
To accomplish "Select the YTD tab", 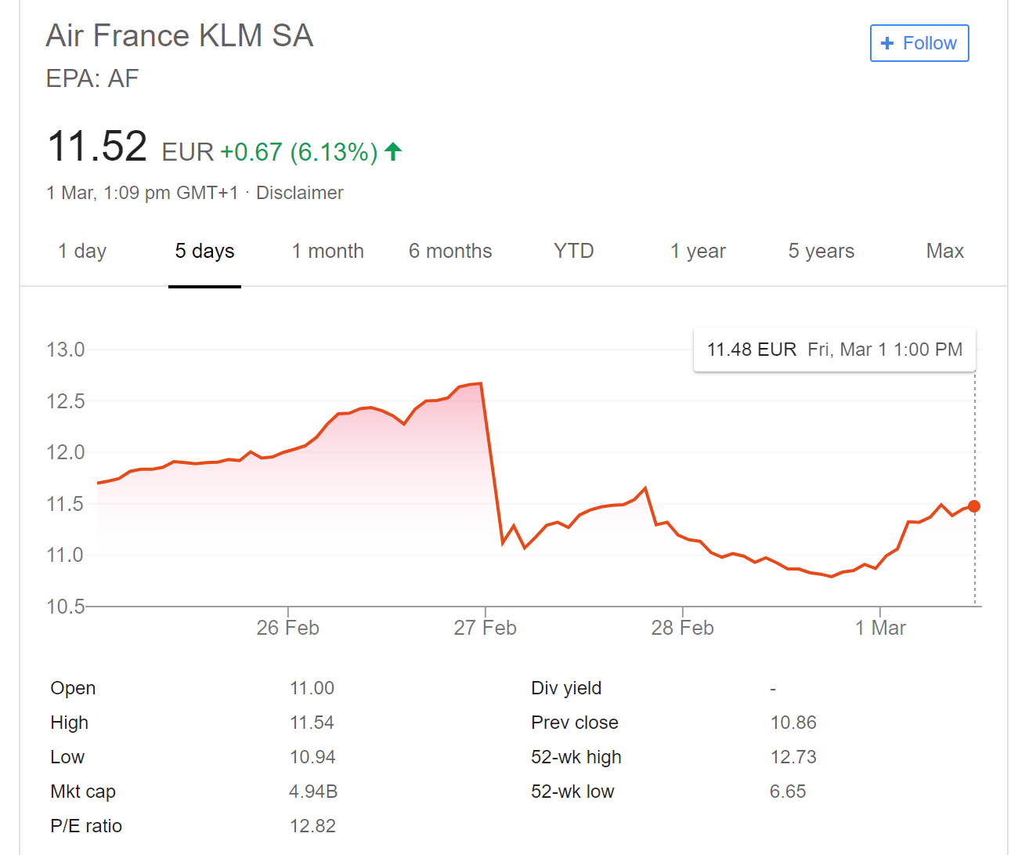I will (573, 251).
